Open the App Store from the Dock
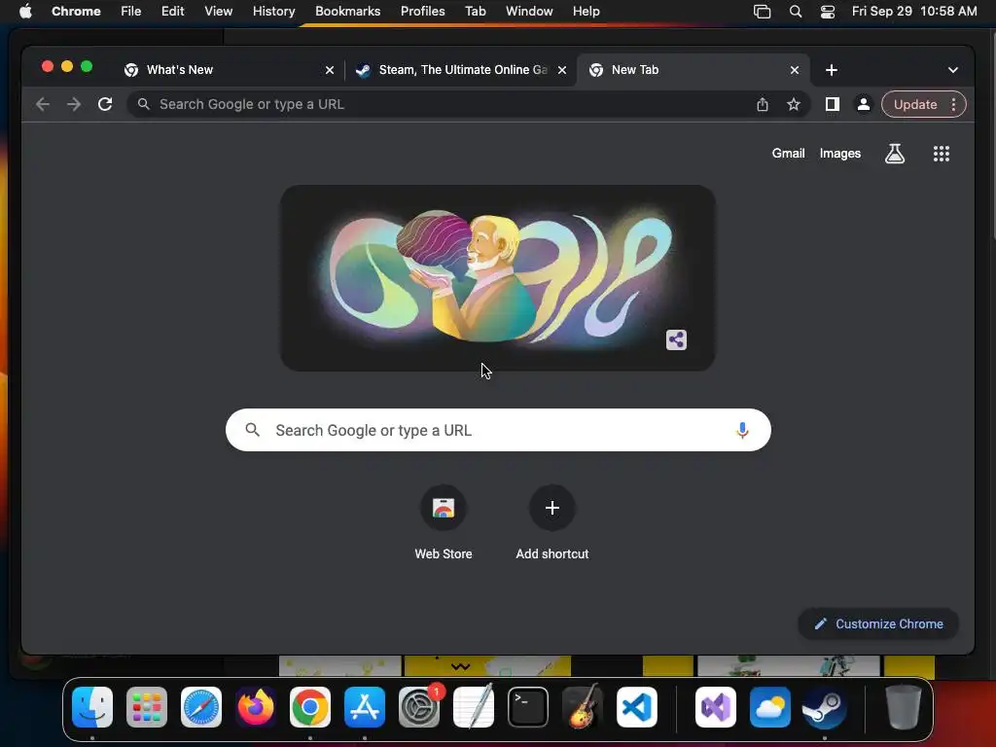The height and width of the screenshot is (747, 996). tap(365, 707)
